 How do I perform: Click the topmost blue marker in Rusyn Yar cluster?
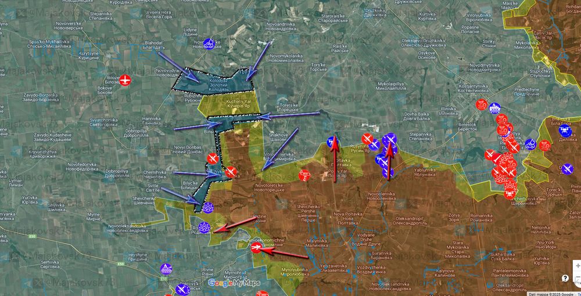389,139
